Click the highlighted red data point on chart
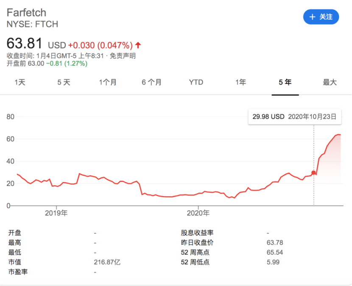 (313, 173)
